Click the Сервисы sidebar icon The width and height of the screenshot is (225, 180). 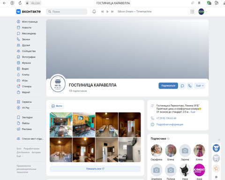18,102
